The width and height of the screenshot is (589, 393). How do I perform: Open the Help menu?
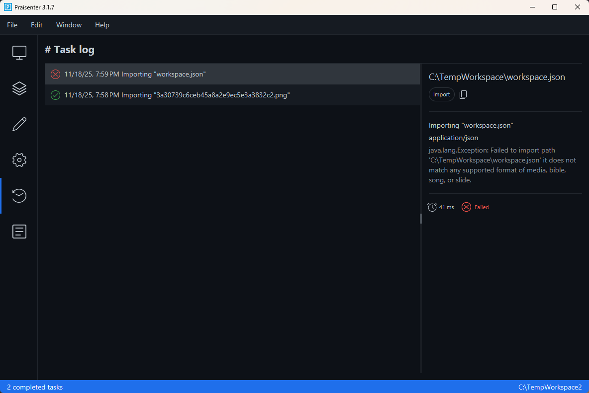tap(102, 25)
